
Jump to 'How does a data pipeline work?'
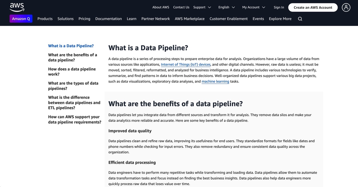pyautogui.click(x=72, y=71)
